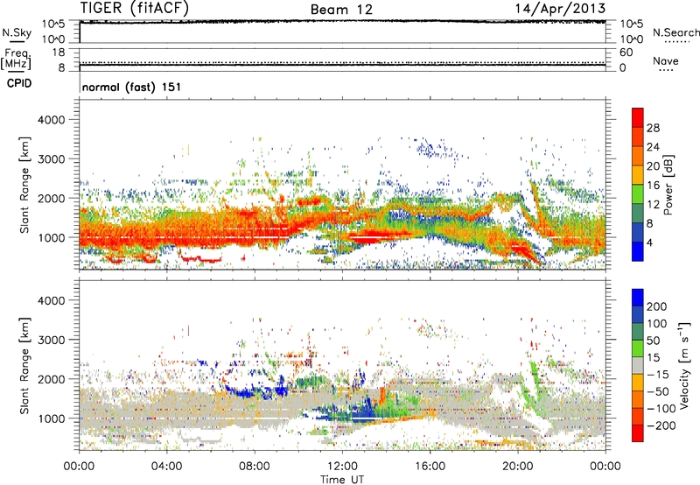Click the '04:00' time axis tick label

pyautogui.click(x=167, y=467)
